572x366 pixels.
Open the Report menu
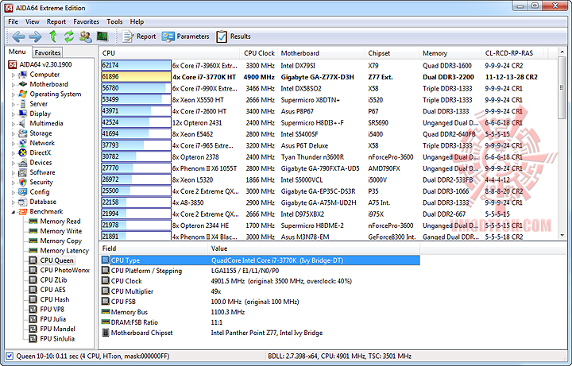56,22
